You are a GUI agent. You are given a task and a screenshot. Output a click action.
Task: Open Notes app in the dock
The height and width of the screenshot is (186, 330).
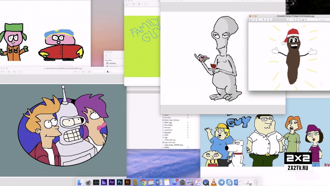[167, 182]
